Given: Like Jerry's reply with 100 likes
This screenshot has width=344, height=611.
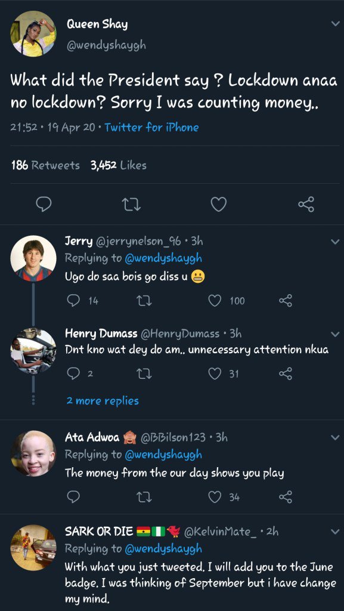Looking at the screenshot, I should click(215, 301).
